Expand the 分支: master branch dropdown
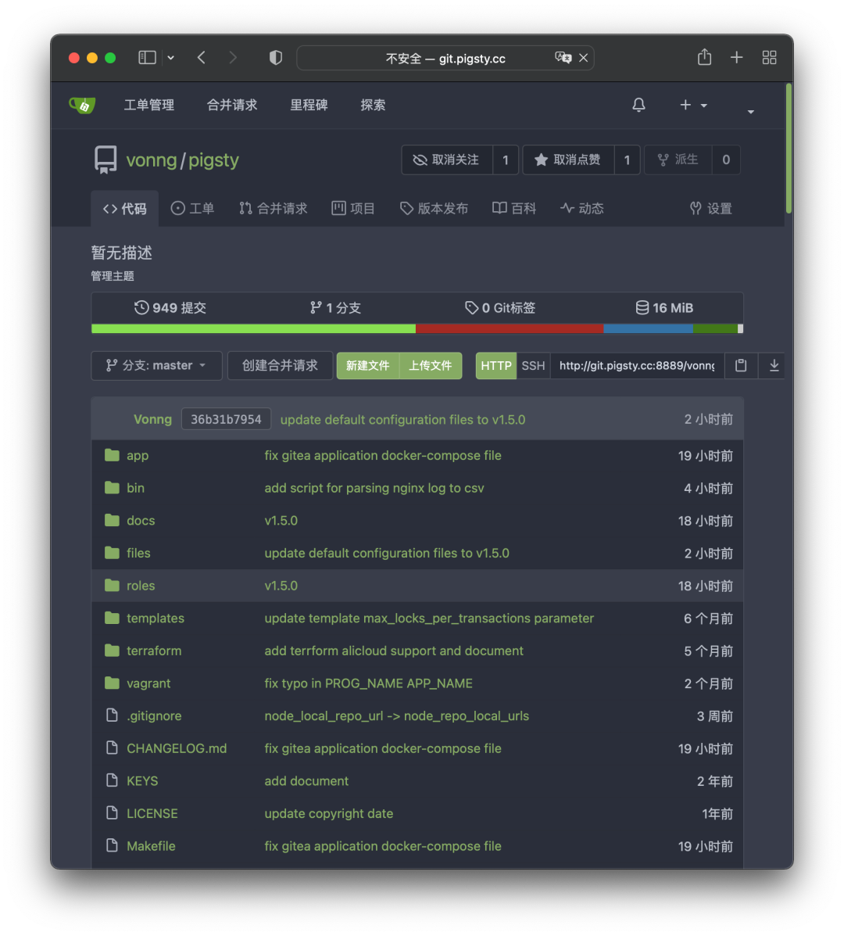This screenshot has height=936, width=844. pos(156,365)
